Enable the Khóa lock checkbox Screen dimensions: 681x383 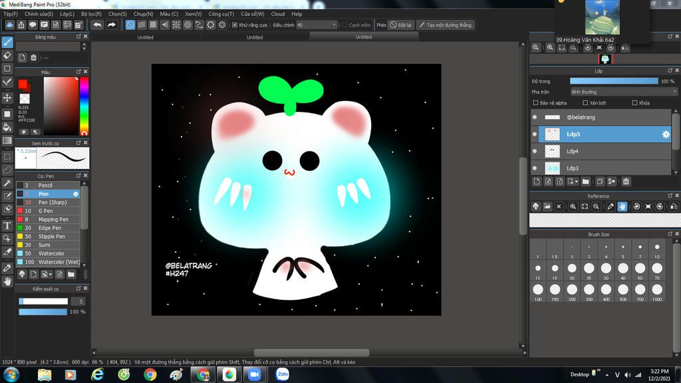pyautogui.click(x=634, y=103)
